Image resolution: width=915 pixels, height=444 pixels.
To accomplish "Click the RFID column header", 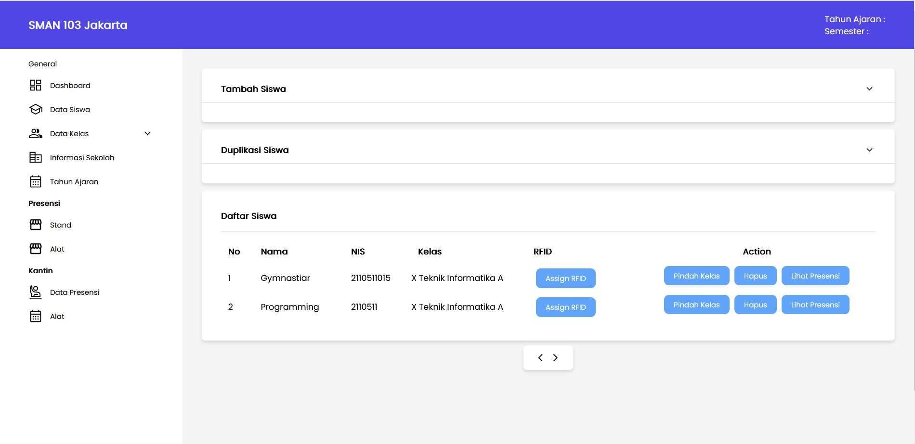I will (x=543, y=252).
